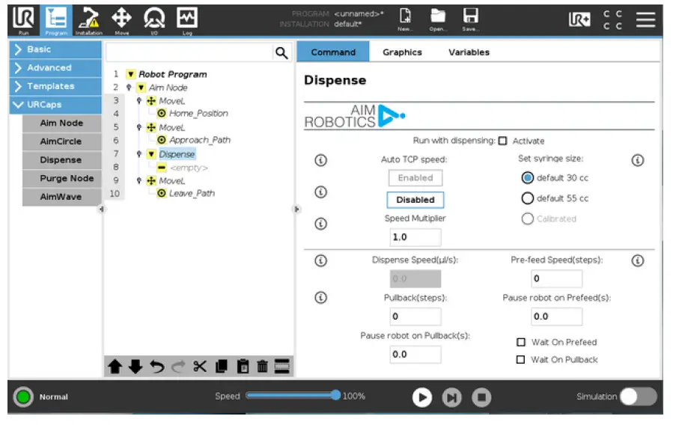Collapse the Dispense tree node
Screen dimensions: 676x428
[151, 154]
